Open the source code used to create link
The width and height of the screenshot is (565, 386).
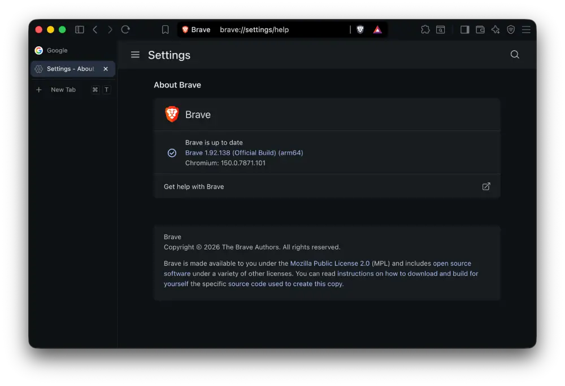pos(286,284)
